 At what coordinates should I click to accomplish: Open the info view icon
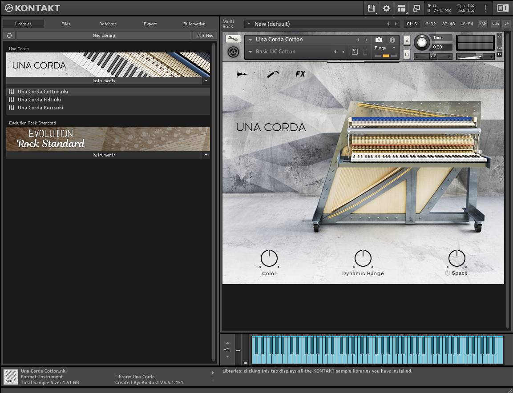pos(392,40)
